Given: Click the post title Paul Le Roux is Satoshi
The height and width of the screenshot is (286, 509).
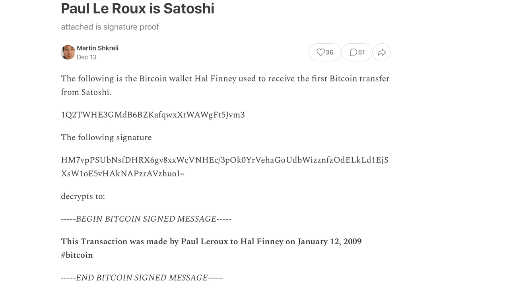Looking at the screenshot, I should [137, 8].
